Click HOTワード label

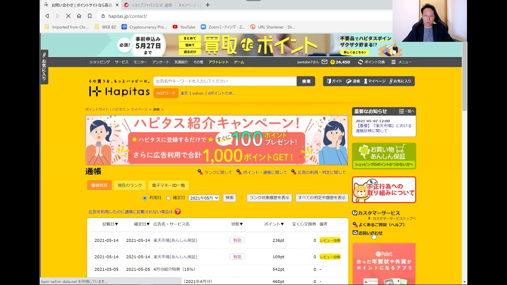166,93
